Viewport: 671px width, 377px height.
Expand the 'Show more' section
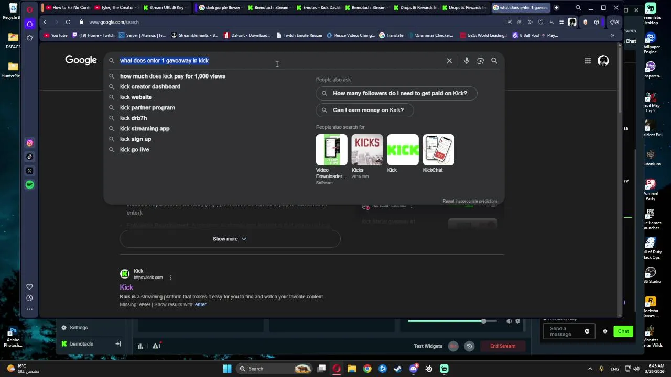tap(230, 239)
